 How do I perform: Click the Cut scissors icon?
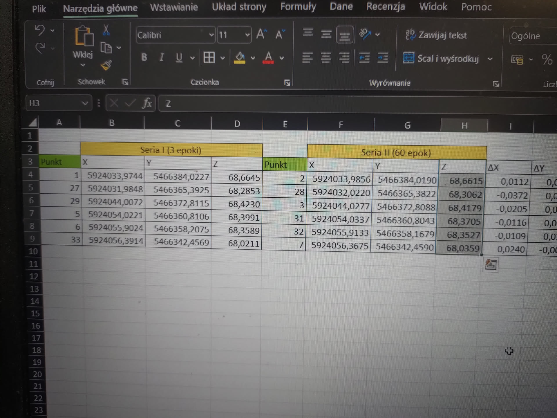coord(106,30)
